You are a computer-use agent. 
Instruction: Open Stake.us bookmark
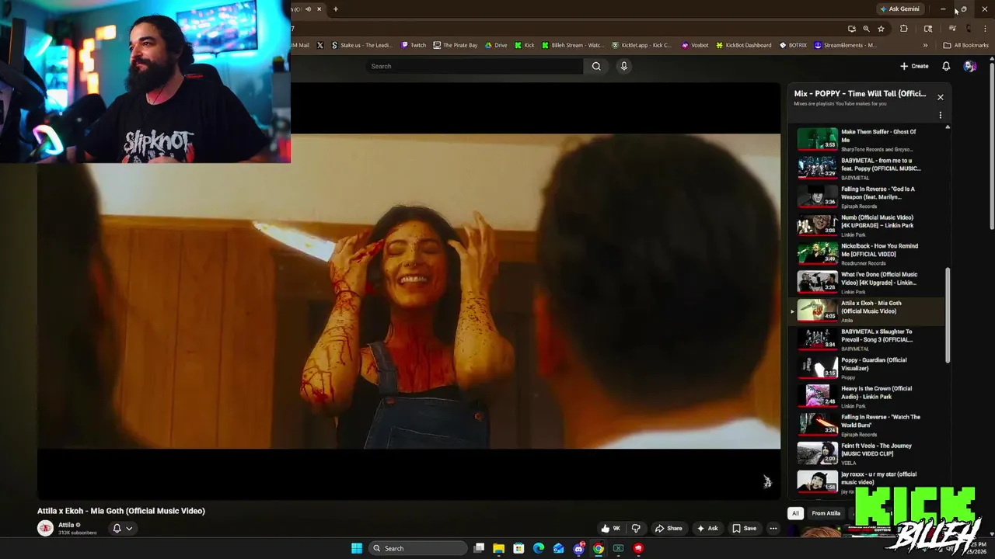point(362,45)
